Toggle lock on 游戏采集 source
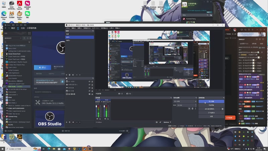Viewport: 268px width, 151px height. [92, 88]
